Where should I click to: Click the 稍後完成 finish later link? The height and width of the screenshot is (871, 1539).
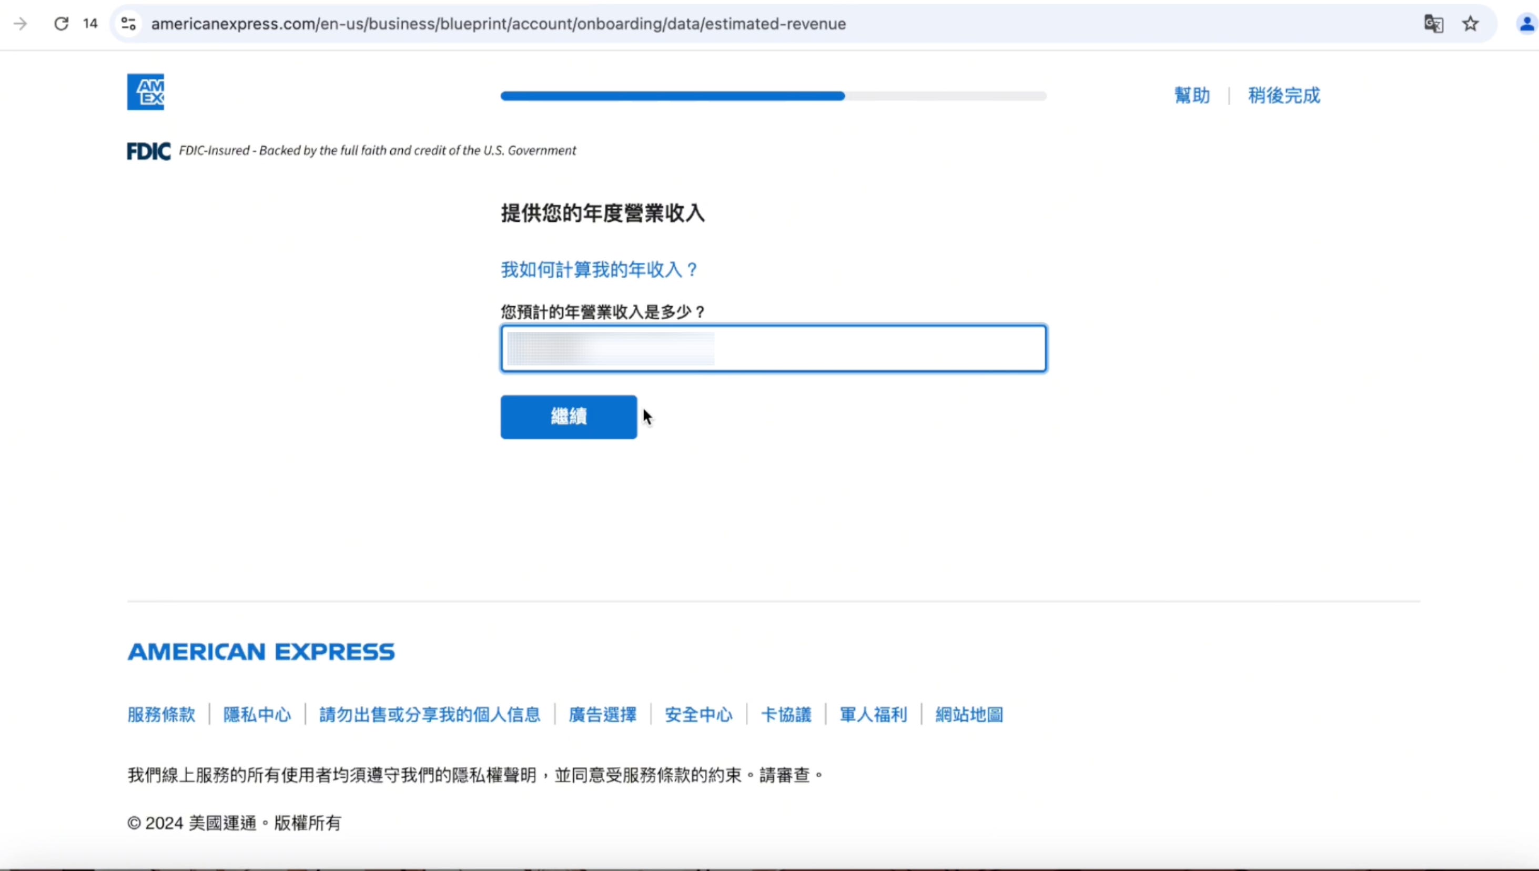pos(1283,96)
